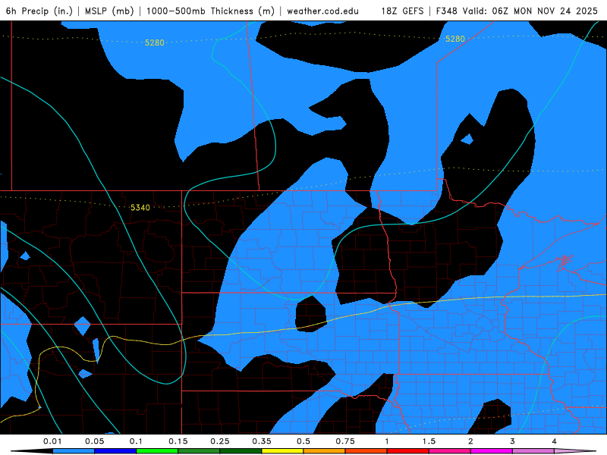Image resolution: width=607 pixels, height=455 pixels.
Task: Click the "MSLP (mb)" header text
Action: 109,11
